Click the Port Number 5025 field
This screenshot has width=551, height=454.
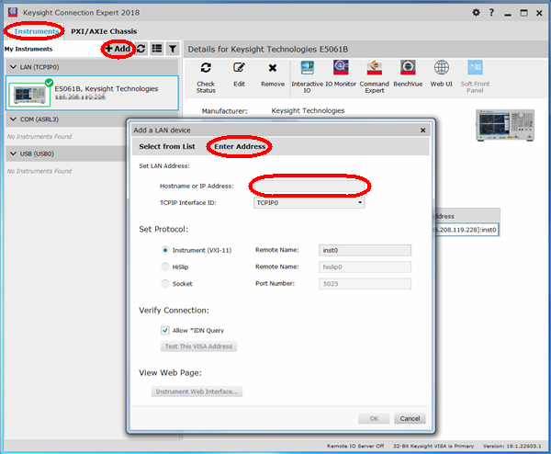coord(365,284)
